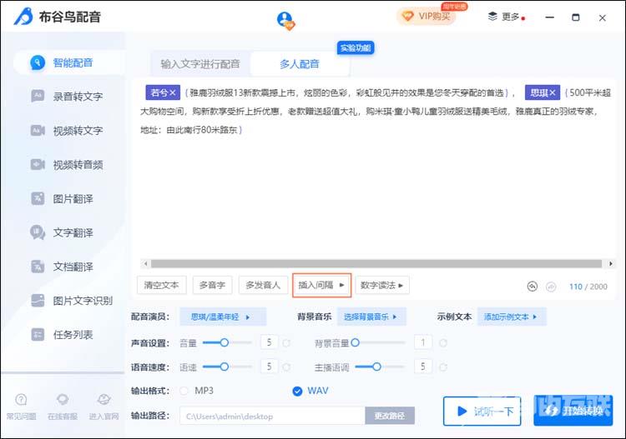Click the 进入官网 globe icon

point(103,399)
